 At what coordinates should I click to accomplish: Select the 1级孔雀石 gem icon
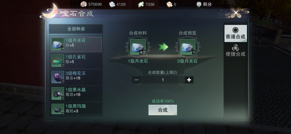point(58,61)
